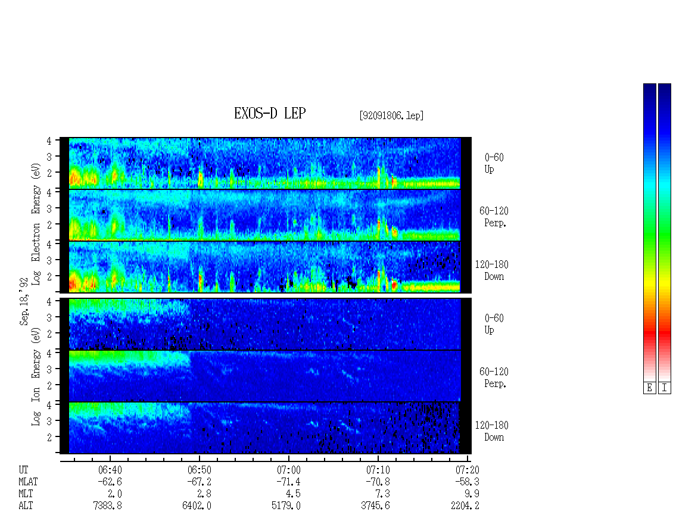673x521 pixels.
Task: Click the electron color bar labeled E
Action: [x=649, y=232]
